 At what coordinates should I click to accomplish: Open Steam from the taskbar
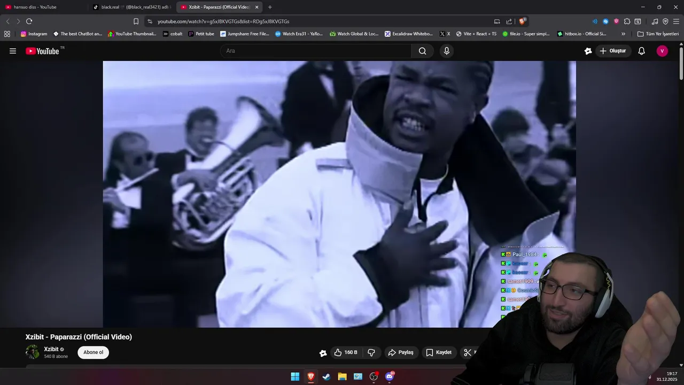[x=327, y=376]
